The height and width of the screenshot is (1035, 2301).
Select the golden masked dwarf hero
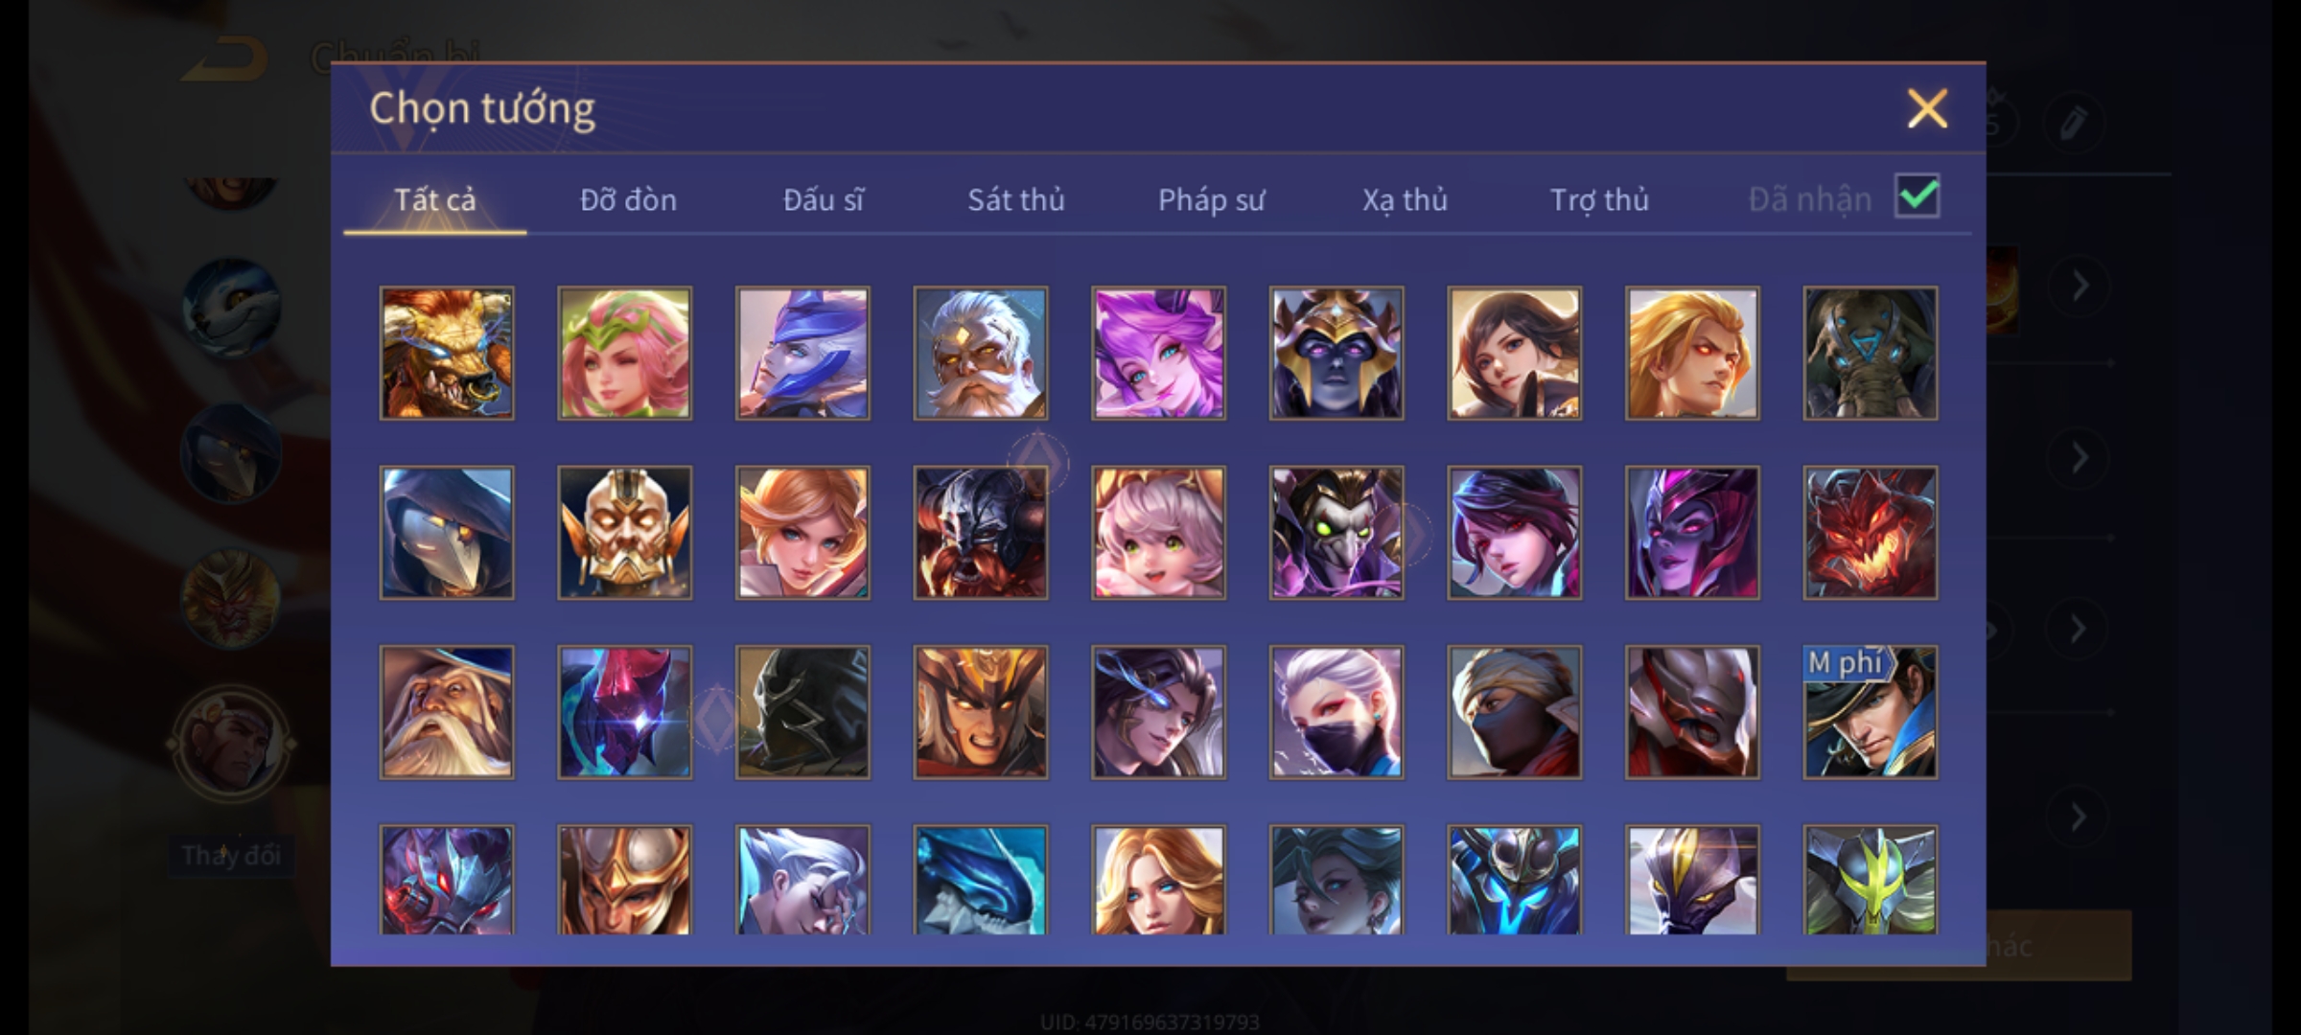624,533
